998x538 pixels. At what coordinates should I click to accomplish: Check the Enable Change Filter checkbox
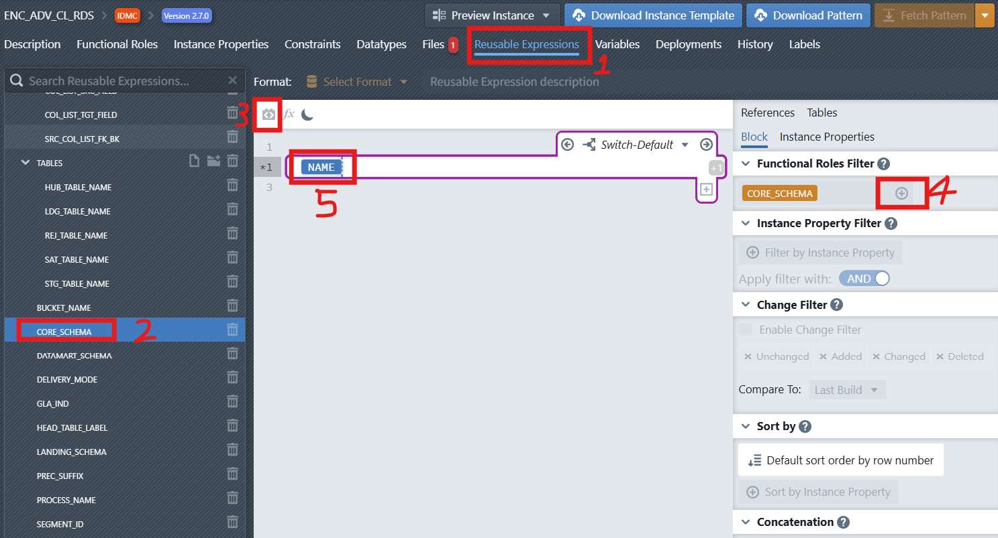745,330
